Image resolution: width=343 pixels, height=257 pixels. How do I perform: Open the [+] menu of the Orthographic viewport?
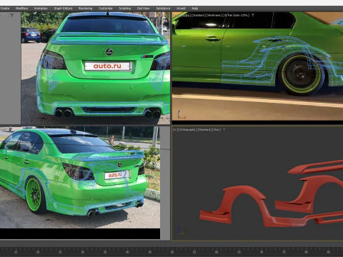(175, 130)
